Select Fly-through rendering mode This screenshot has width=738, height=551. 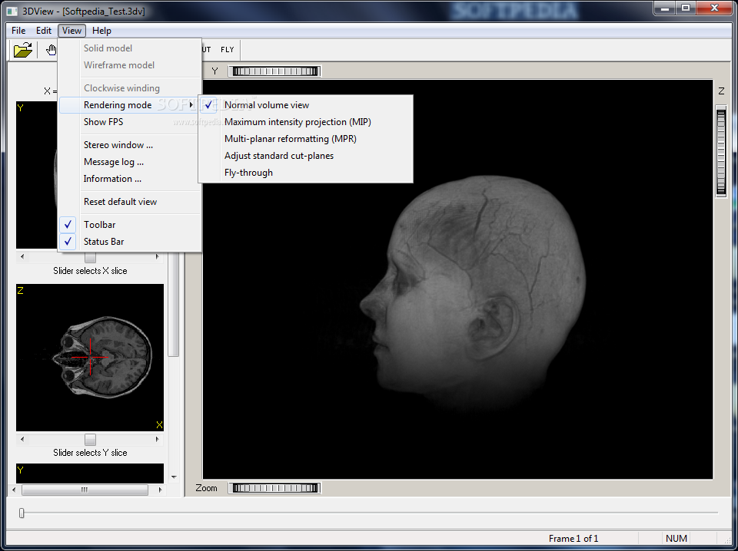pos(305,173)
